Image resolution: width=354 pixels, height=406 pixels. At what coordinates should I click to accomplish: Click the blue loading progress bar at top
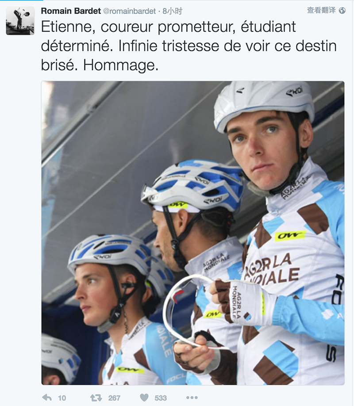(22, 0)
